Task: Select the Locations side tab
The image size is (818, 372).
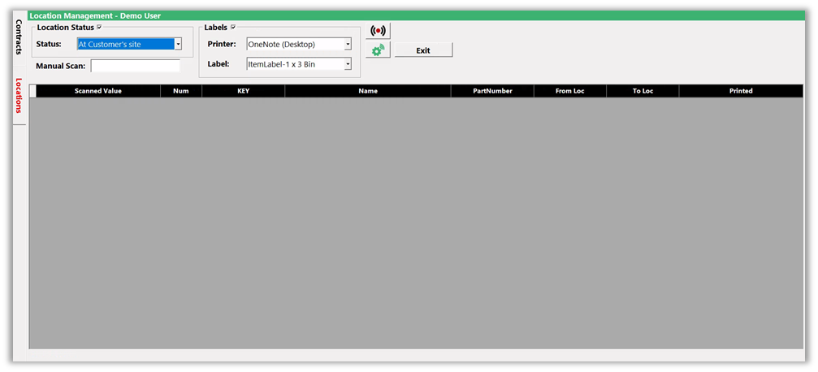Action: [19, 96]
